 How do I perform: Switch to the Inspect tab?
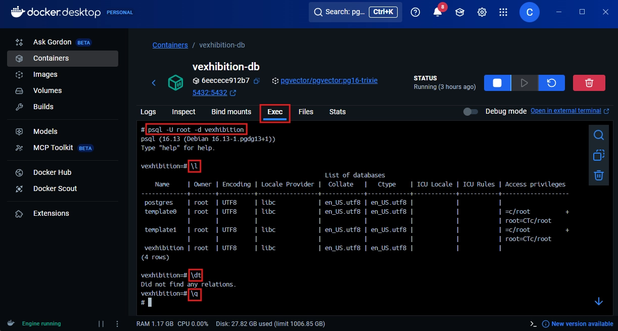[183, 112]
